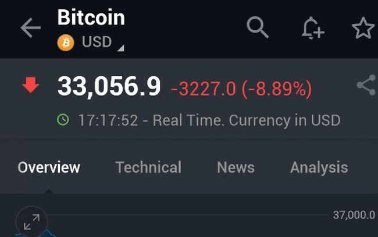Select the Analysis tab
This screenshot has width=378, height=237.
(319, 168)
